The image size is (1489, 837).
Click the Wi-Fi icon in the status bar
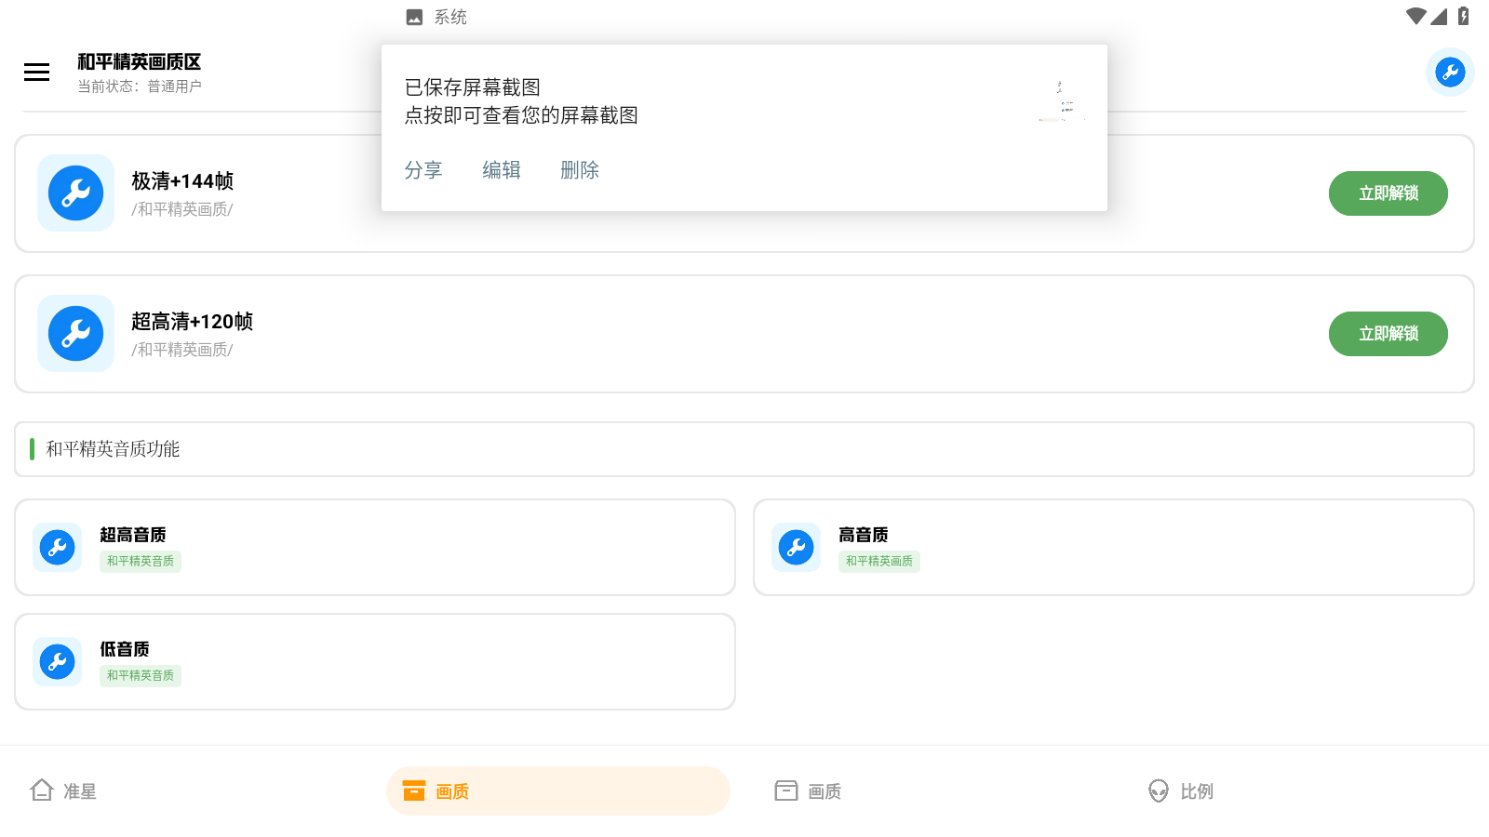point(1416,15)
